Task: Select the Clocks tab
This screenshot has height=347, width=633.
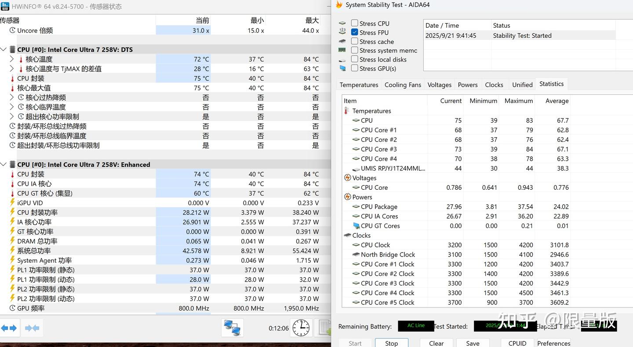Action: pyautogui.click(x=494, y=85)
